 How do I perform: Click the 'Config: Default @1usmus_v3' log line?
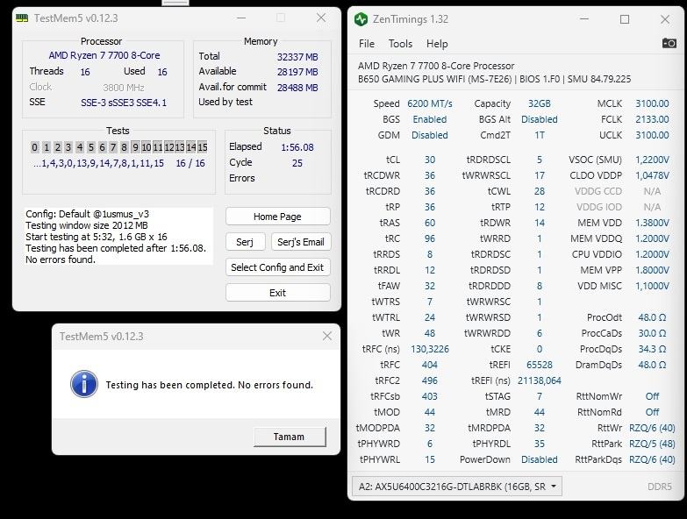click(87, 214)
